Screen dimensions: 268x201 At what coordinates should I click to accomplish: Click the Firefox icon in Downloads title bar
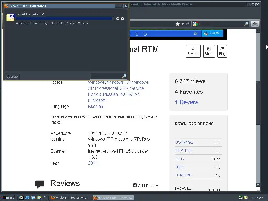(x=6, y=6)
